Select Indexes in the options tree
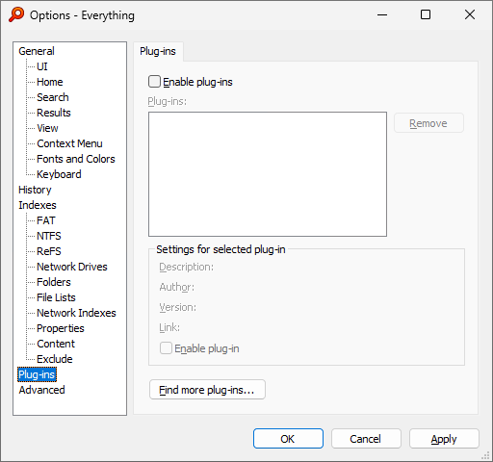Screen dimensions: 493x462 pyautogui.click(x=38, y=205)
